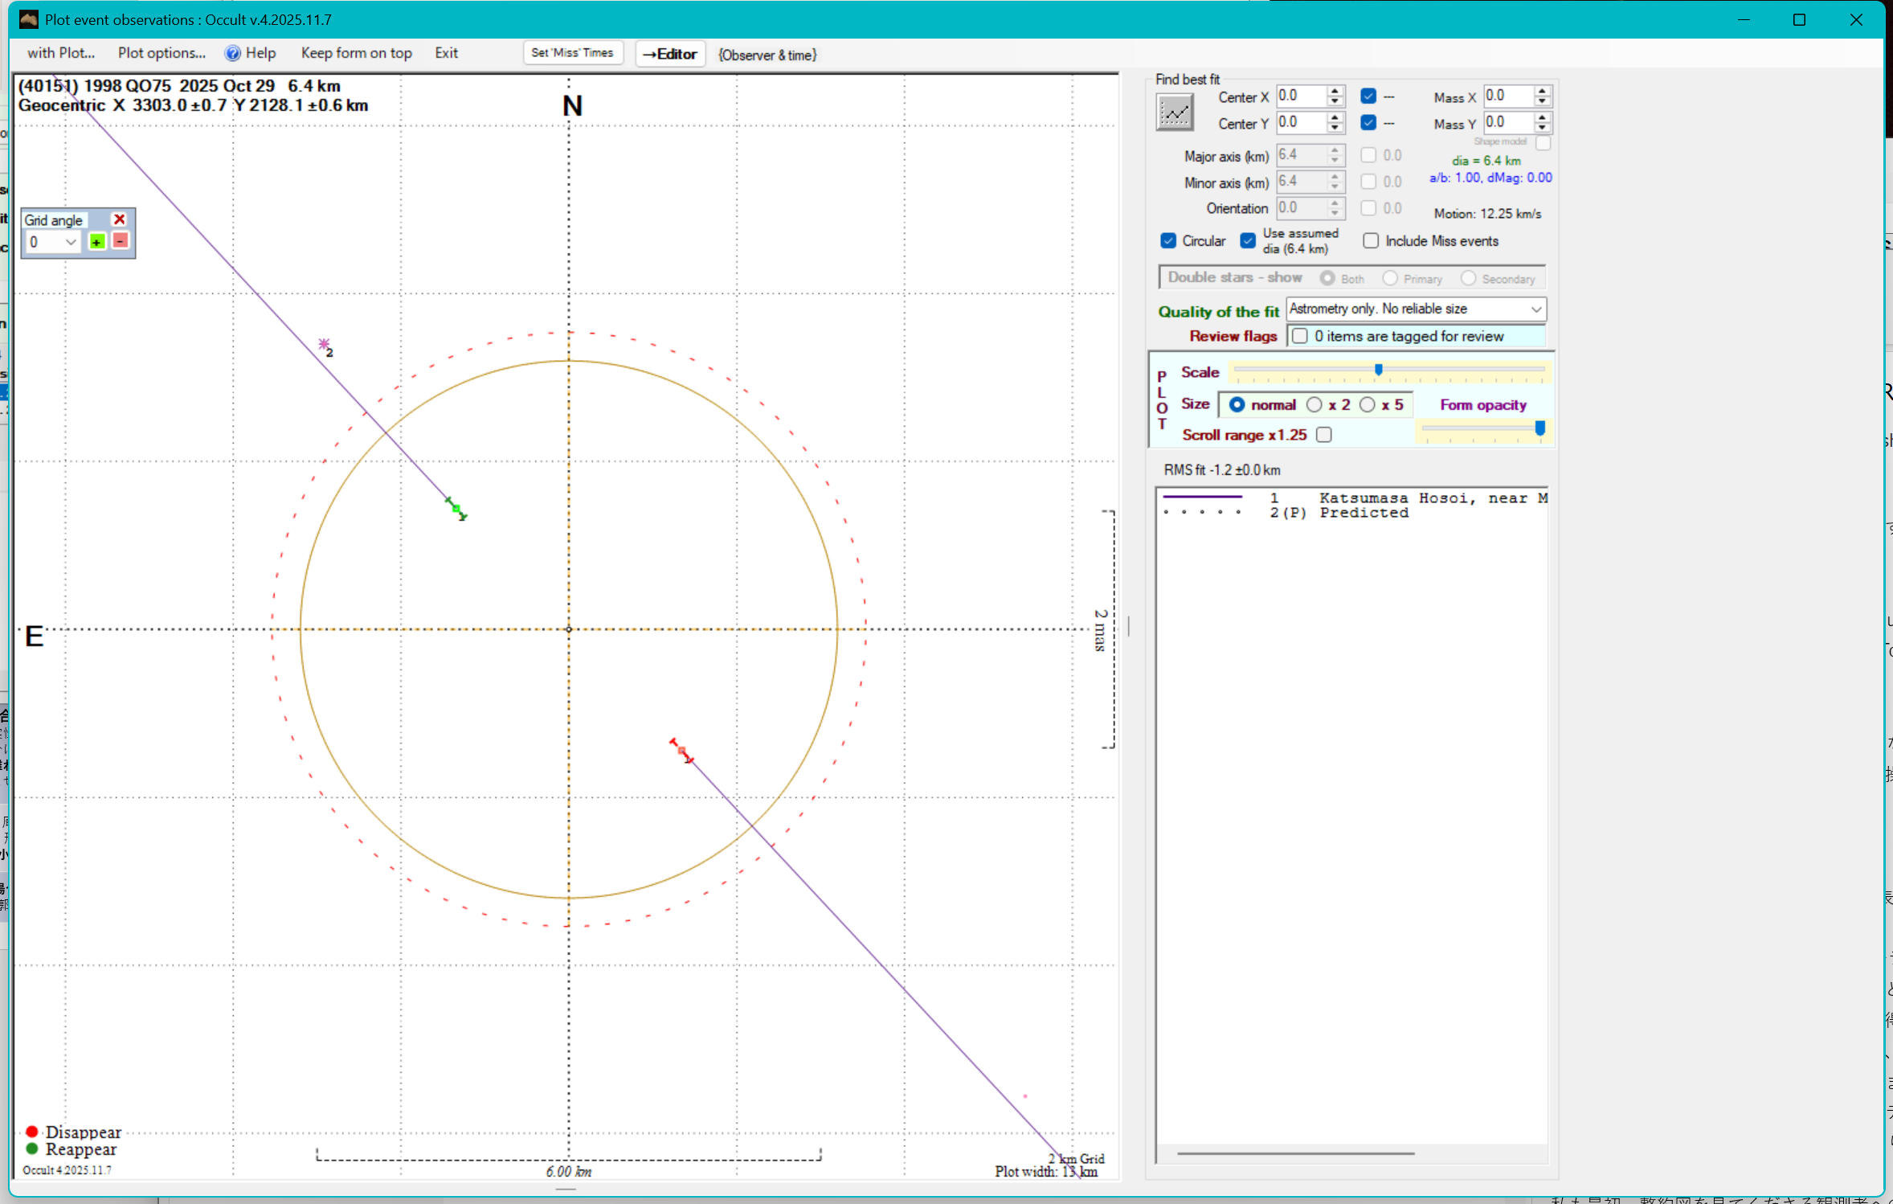Select the x 2 size radio button

point(1314,405)
